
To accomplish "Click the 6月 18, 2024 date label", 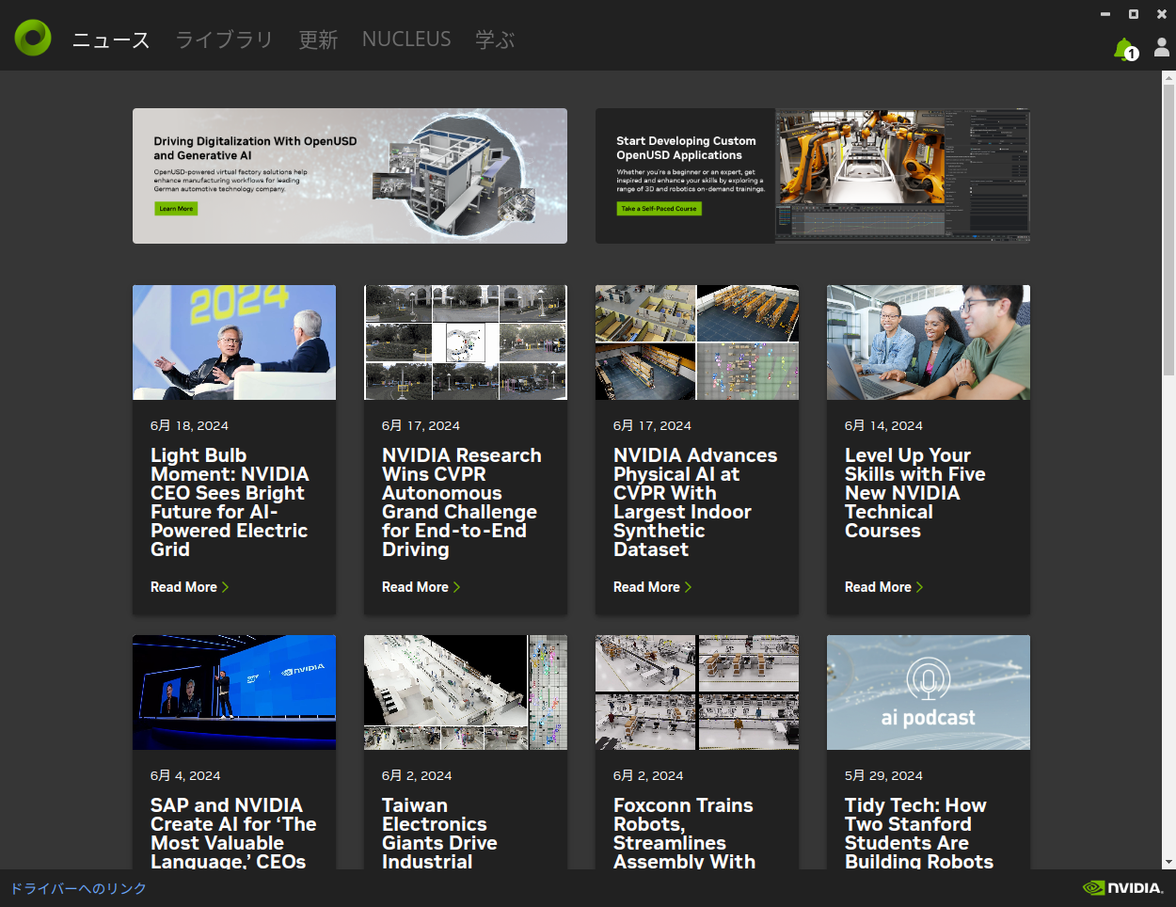I will tap(189, 425).
